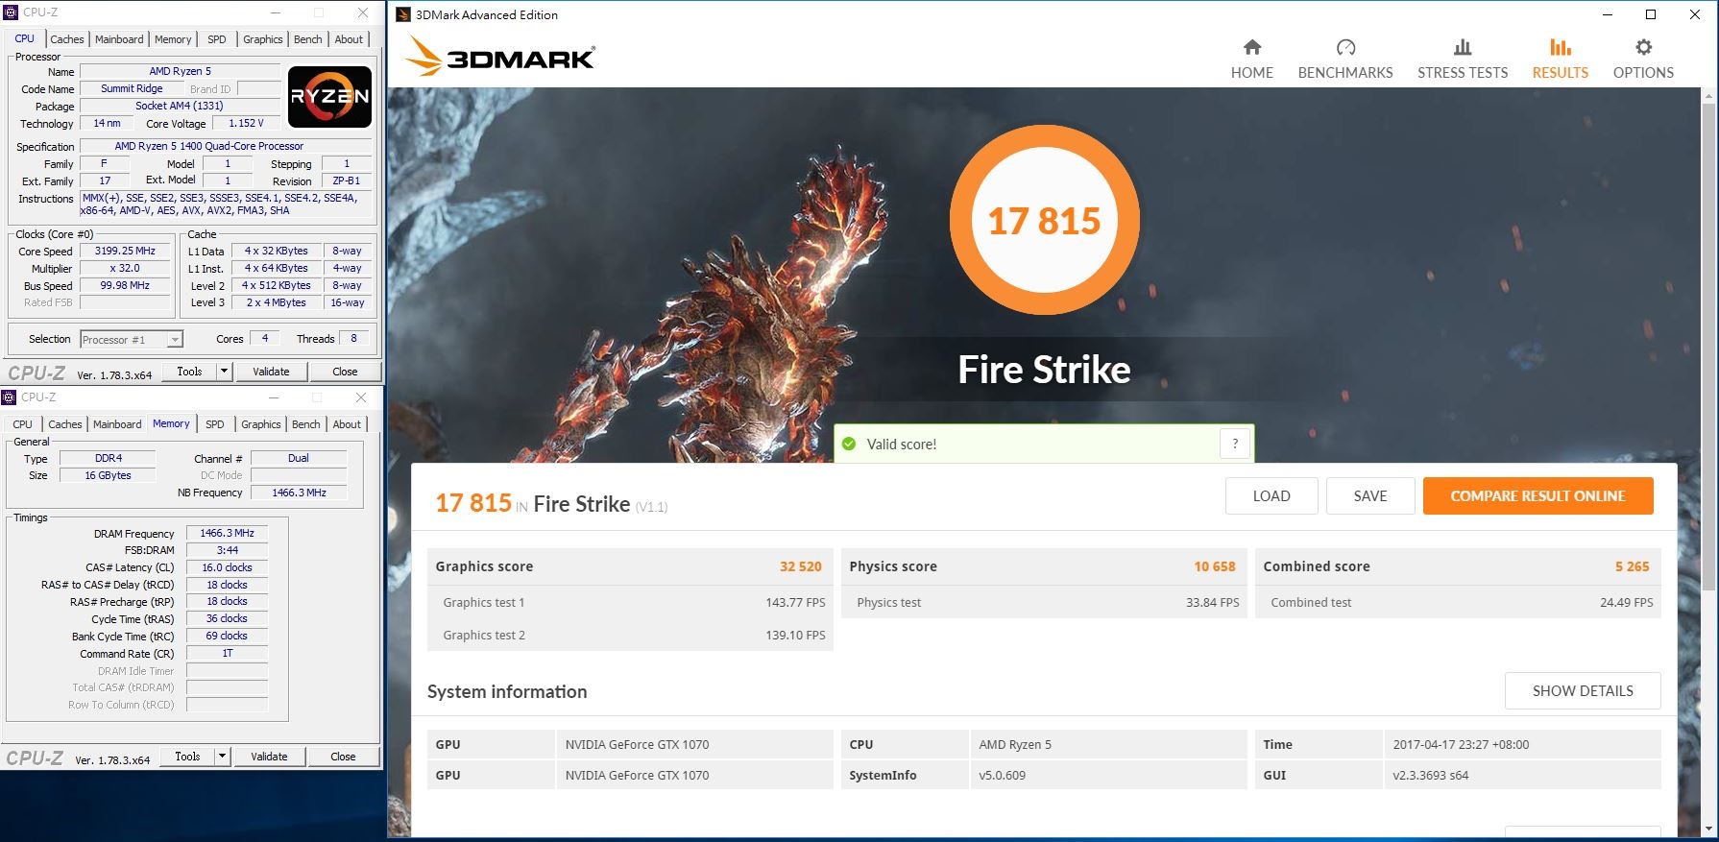Switch to Bench tab in top CPU-Z

(308, 39)
